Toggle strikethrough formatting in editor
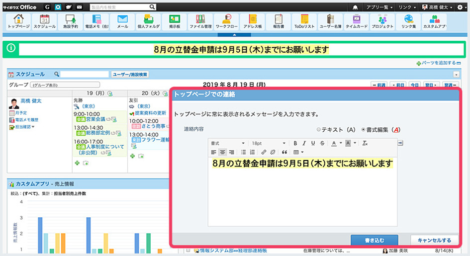The width and height of the screenshot is (470, 256). (322, 143)
